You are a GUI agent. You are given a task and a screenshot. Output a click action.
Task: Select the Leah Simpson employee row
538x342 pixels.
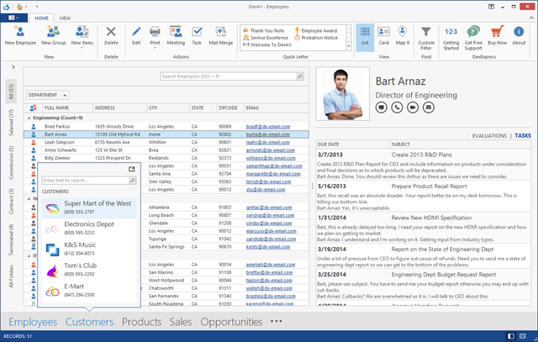click(x=166, y=142)
